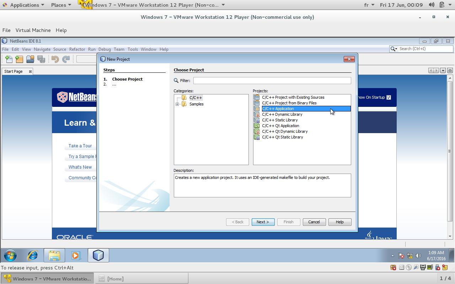Click the host clock Fri 17 Jun
The image size is (455, 284).
tap(401, 5)
